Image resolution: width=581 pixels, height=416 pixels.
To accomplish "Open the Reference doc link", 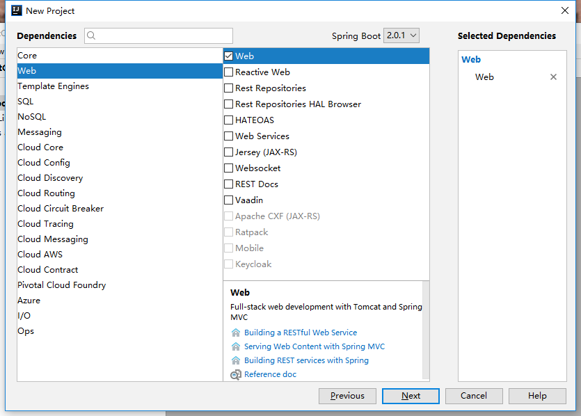I will click(270, 374).
